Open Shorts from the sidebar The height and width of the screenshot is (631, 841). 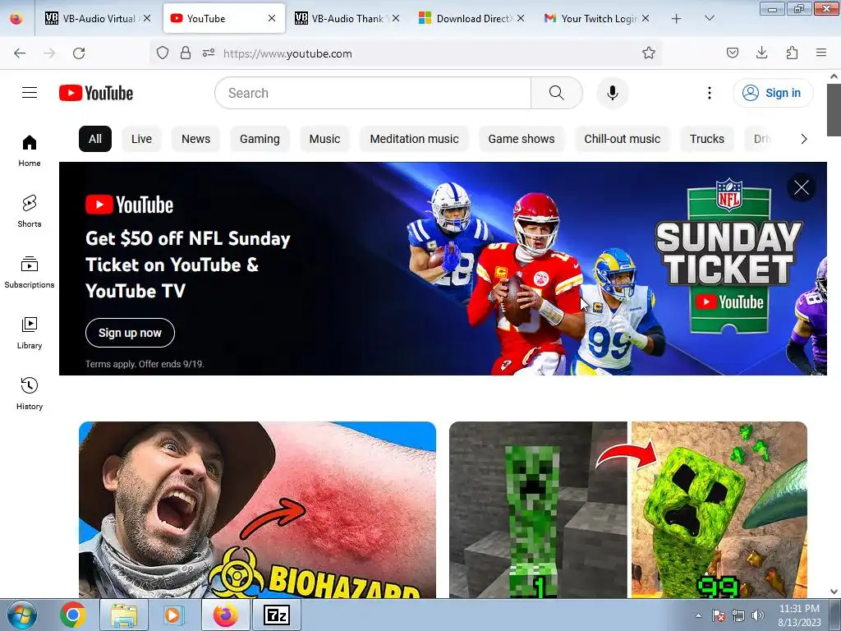pyautogui.click(x=30, y=211)
